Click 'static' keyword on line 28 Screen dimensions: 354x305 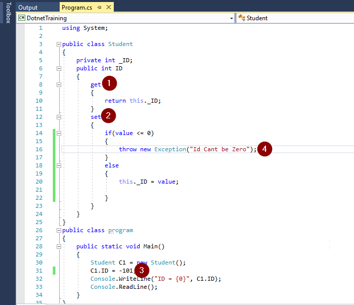pyautogui.click(x=112, y=246)
